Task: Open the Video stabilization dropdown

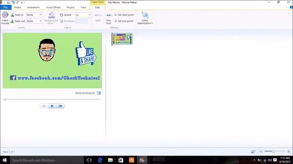Action: (x=145, y=18)
